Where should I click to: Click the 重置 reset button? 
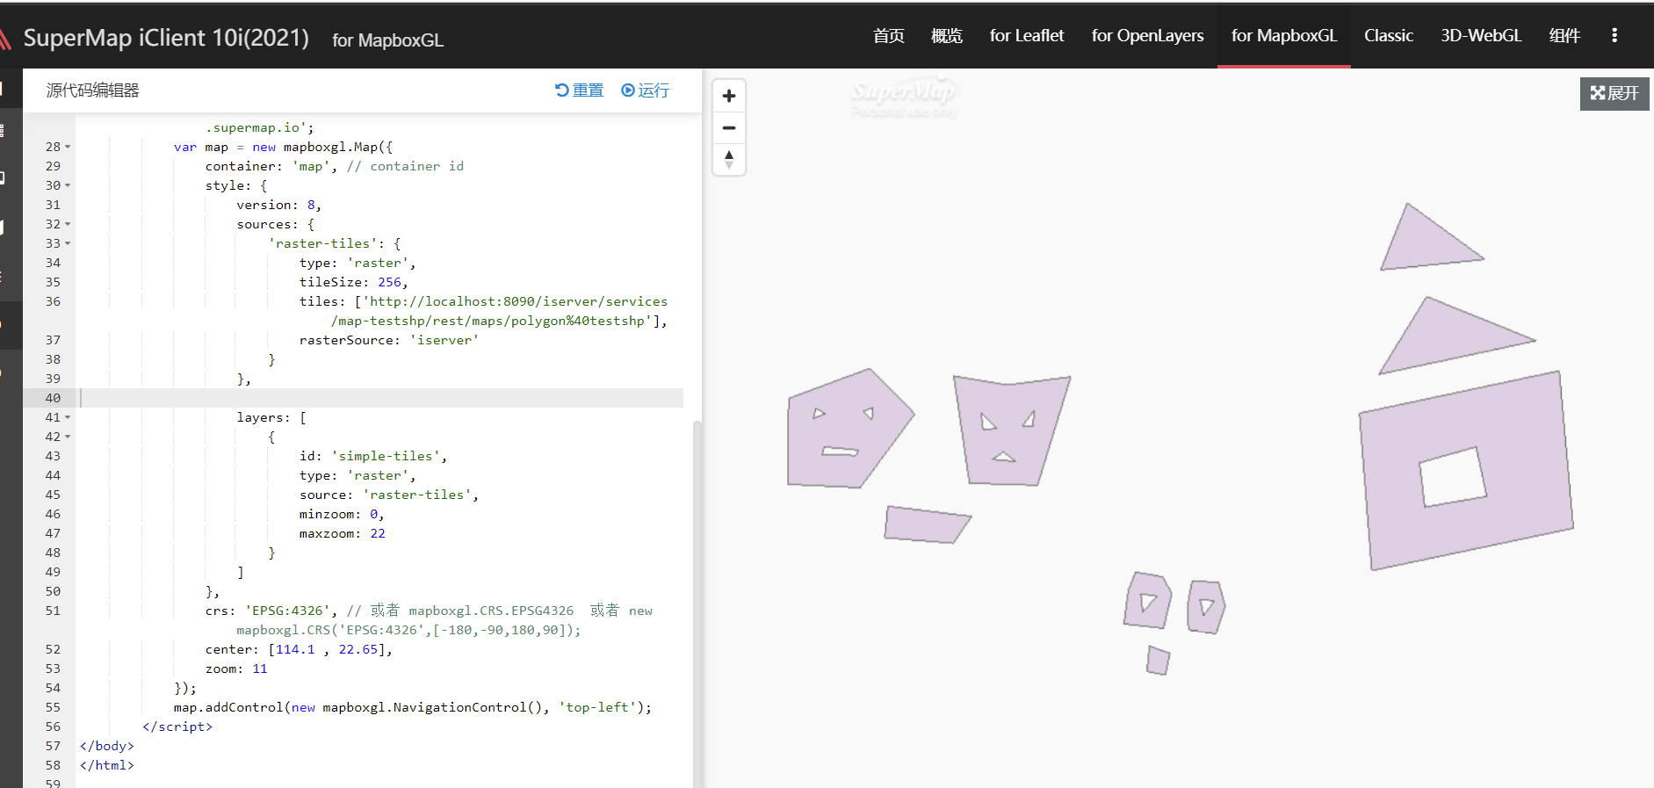click(580, 90)
